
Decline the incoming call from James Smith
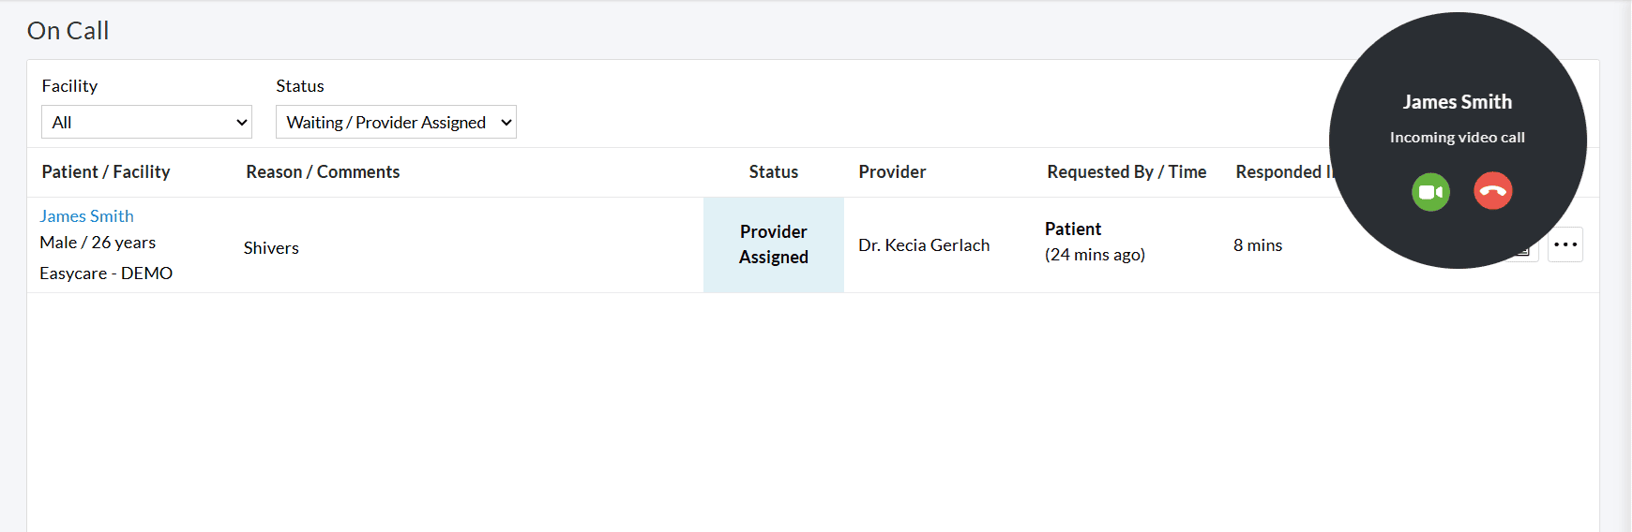pos(1492,192)
